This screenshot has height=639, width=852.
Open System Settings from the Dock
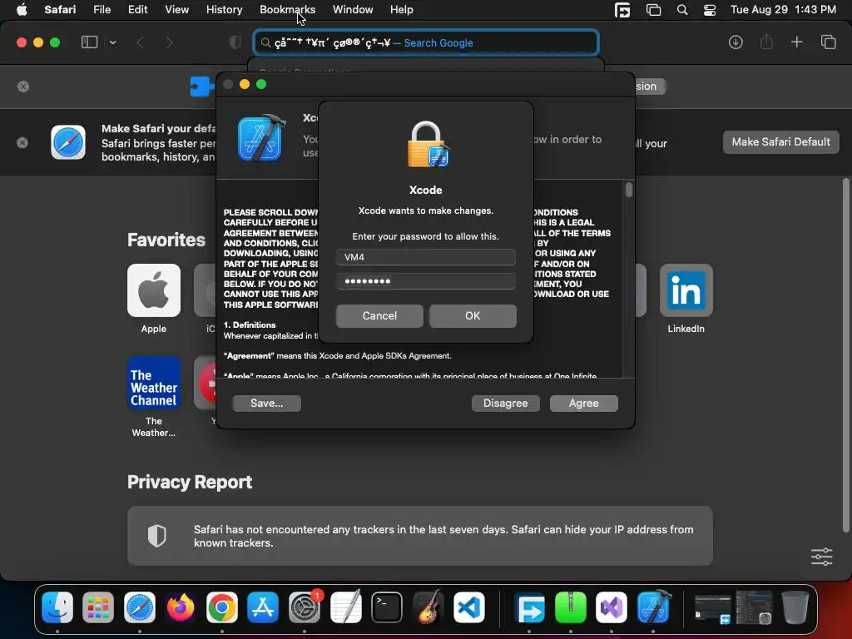pyautogui.click(x=305, y=607)
